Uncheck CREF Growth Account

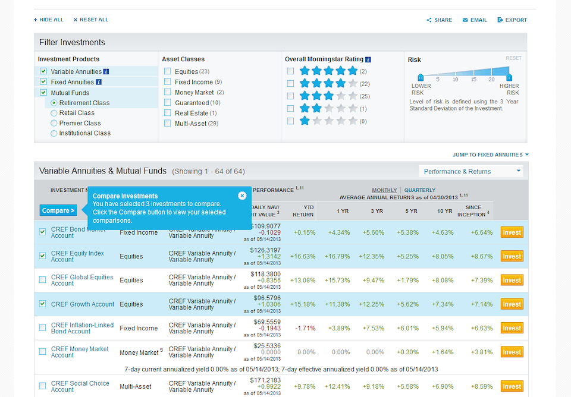[x=43, y=304]
